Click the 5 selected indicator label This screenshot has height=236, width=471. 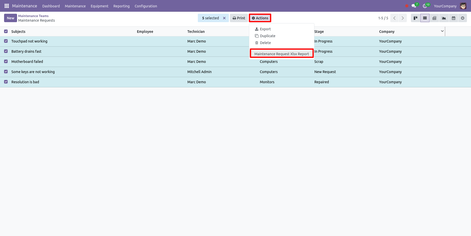coord(210,18)
